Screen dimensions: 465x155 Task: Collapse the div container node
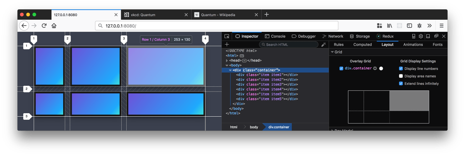(230, 70)
